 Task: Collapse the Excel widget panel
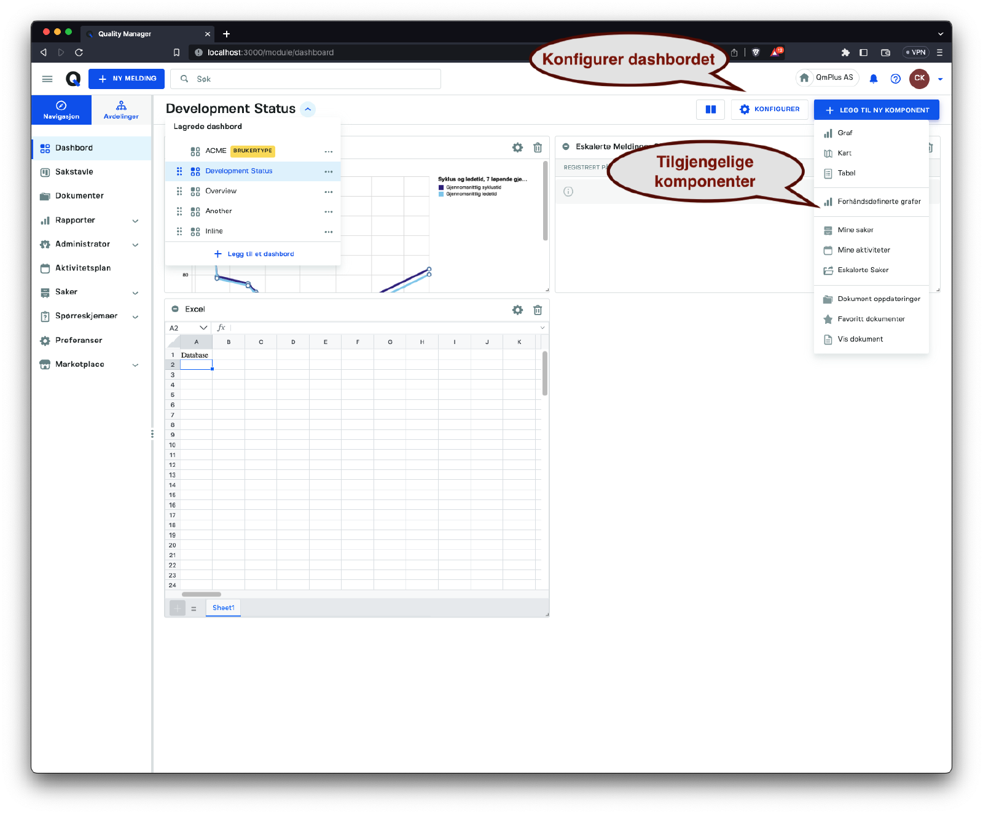(x=175, y=309)
